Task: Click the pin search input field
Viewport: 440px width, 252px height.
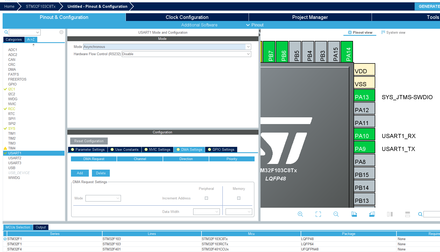Action: click(x=432, y=214)
